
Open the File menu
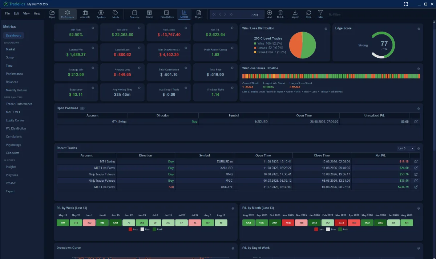(7, 13)
